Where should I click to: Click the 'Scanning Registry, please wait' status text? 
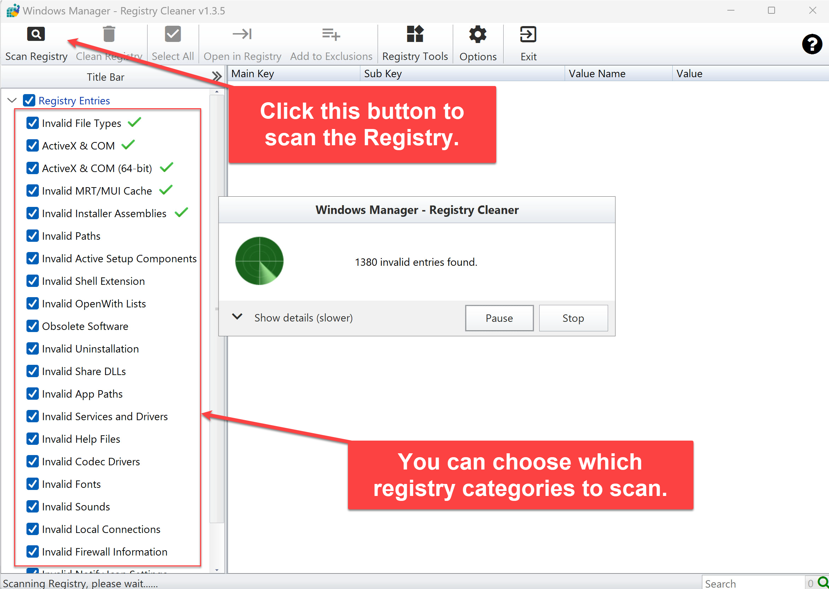tap(80, 583)
